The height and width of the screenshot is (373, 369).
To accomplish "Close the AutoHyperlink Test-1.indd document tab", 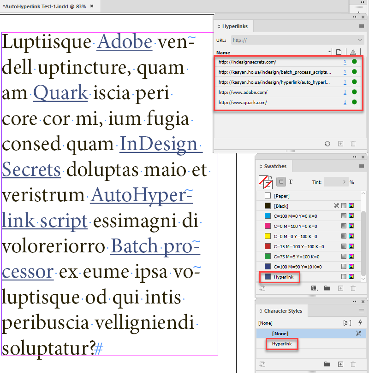I will coord(92,6).
